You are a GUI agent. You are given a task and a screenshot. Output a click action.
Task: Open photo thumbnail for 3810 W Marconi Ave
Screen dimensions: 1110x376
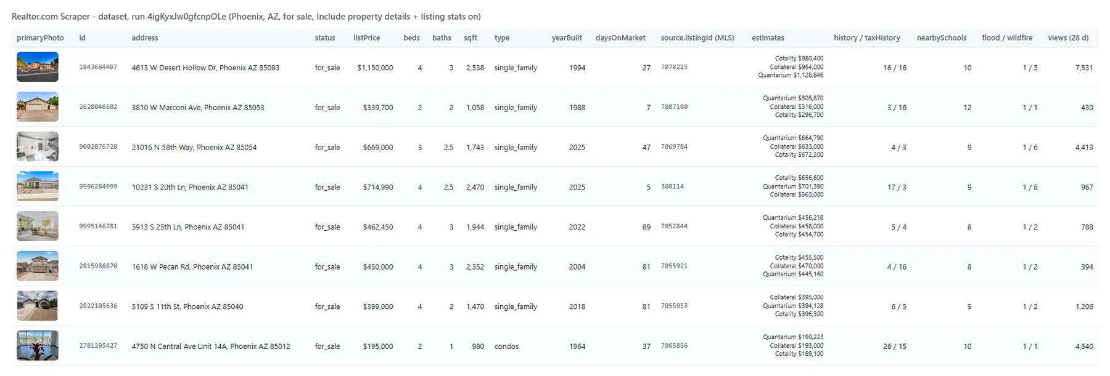(x=38, y=107)
